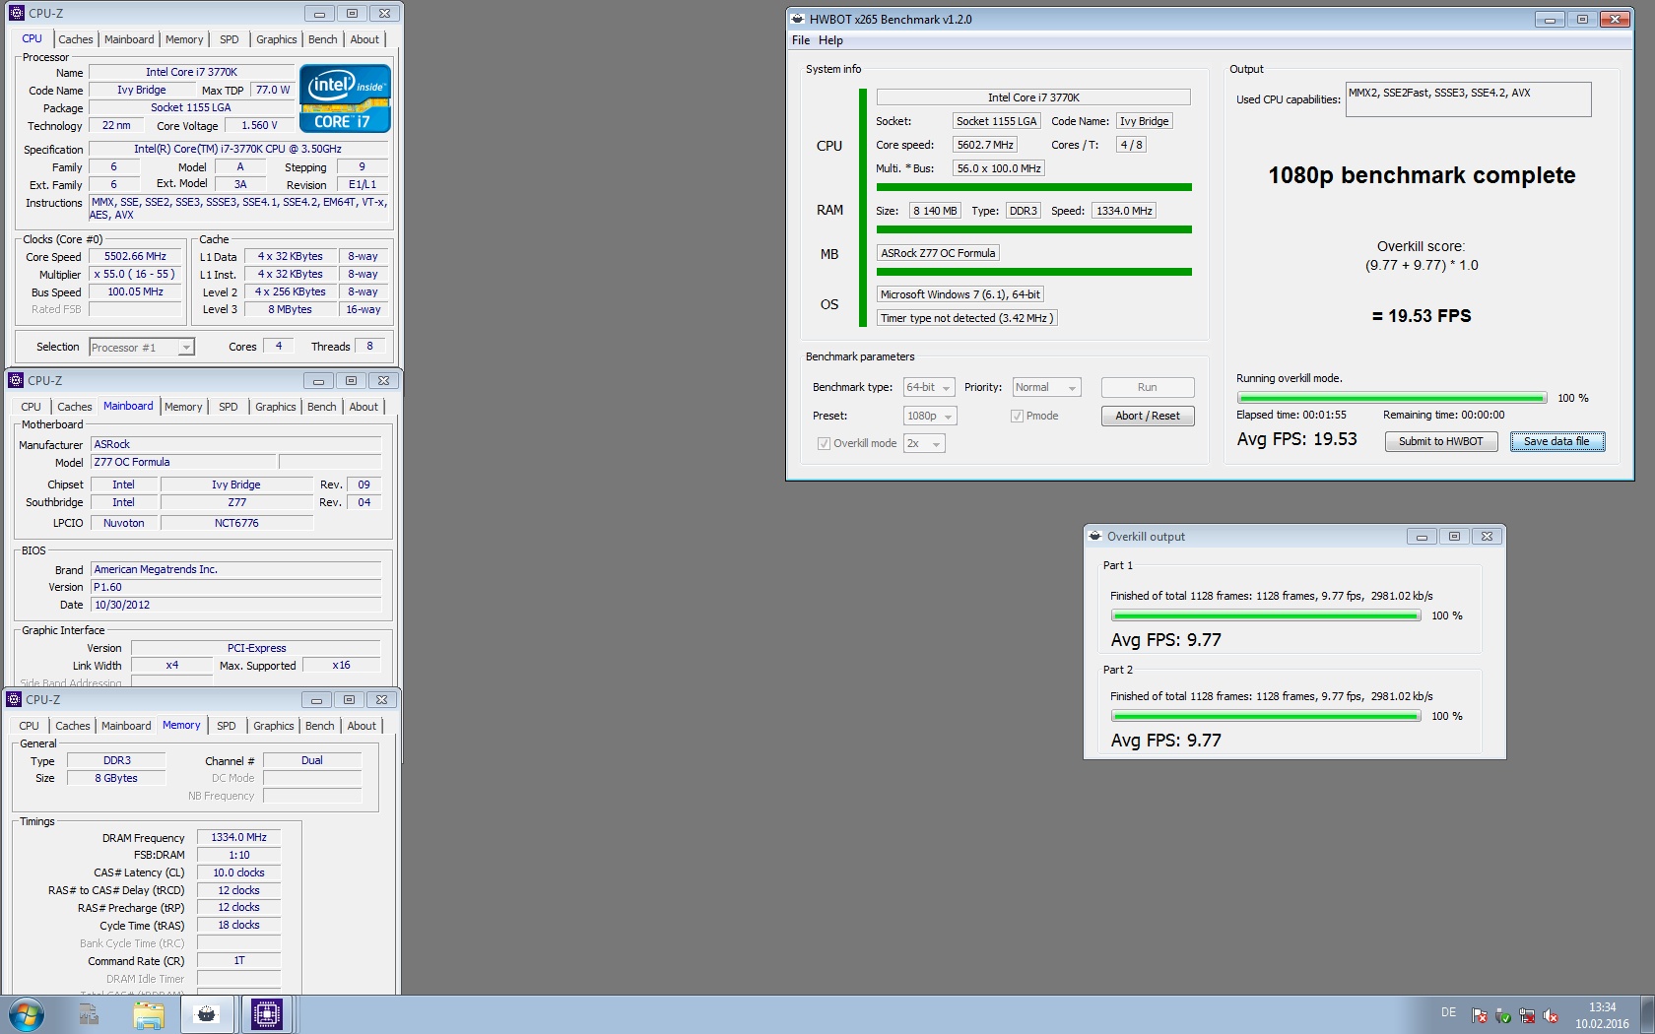Open the Priority Normal dropdown
Image resolution: width=1655 pixels, height=1034 pixels.
(1046, 388)
